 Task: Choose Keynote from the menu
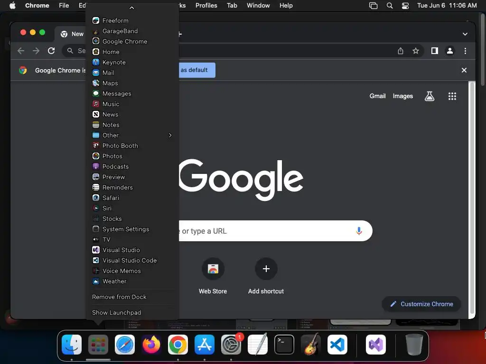tap(132, 62)
